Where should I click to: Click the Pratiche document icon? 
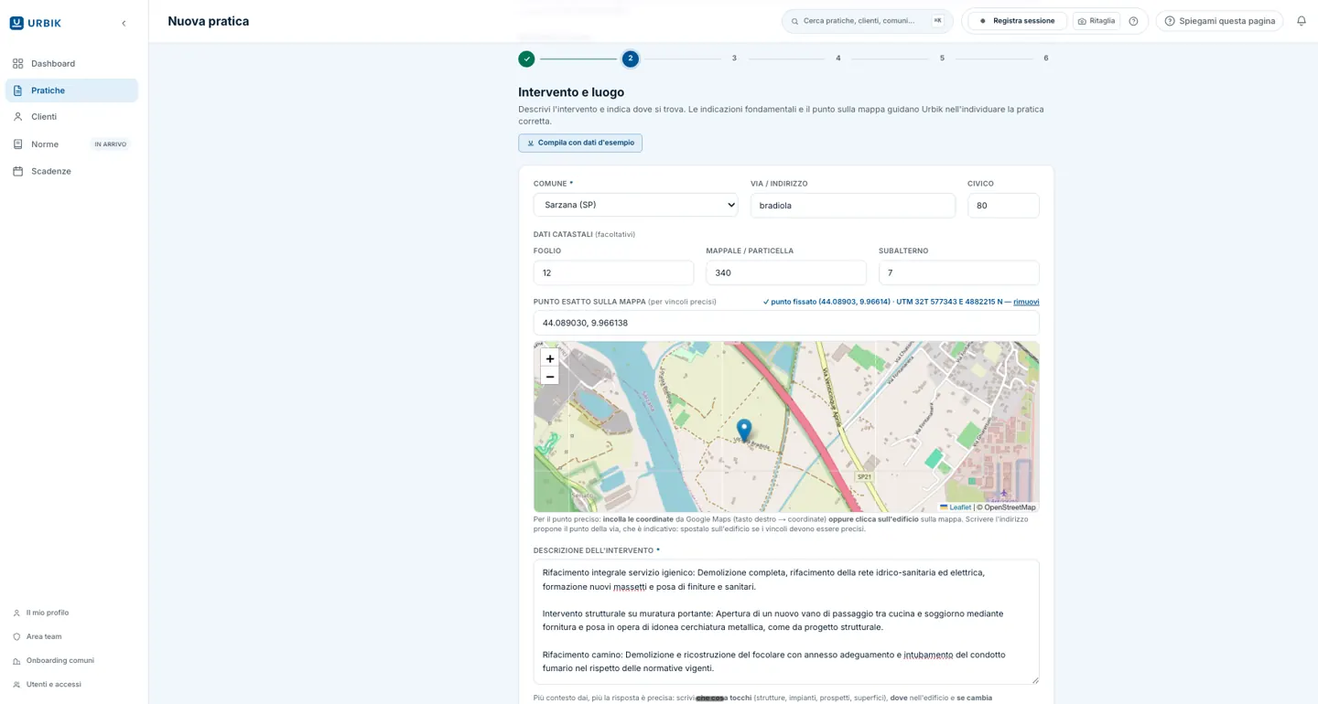point(17,91)
